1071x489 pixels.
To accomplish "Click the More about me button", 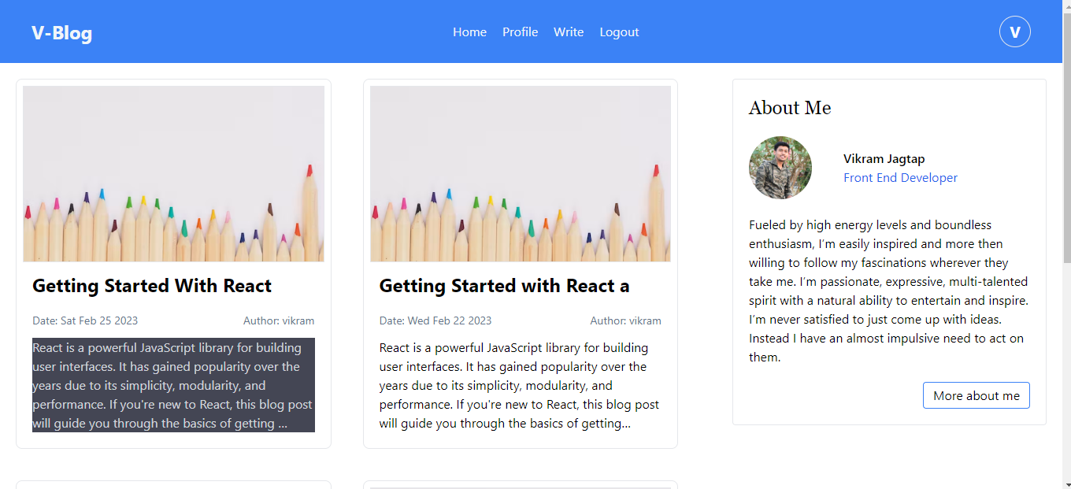I will 976,395.
